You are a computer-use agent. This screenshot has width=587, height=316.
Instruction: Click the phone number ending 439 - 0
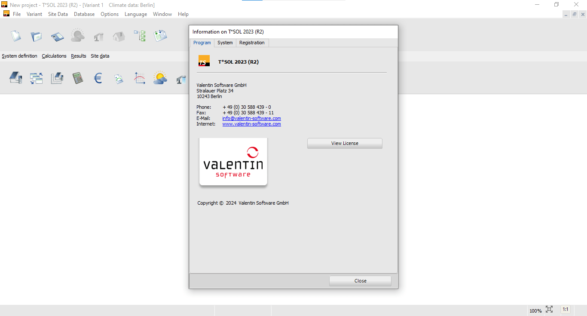[x=247, y=107]
